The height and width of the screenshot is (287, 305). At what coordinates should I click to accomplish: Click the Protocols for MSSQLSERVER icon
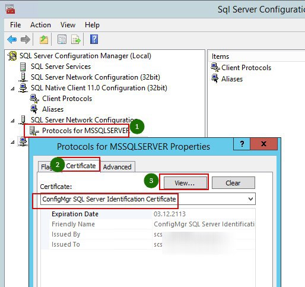point(34,131)
